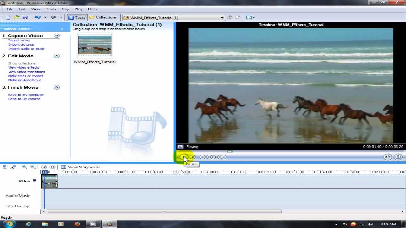Step to the previous frame
Screen dimensions: 406x228
pyautogui.click(x=209, y=157)
